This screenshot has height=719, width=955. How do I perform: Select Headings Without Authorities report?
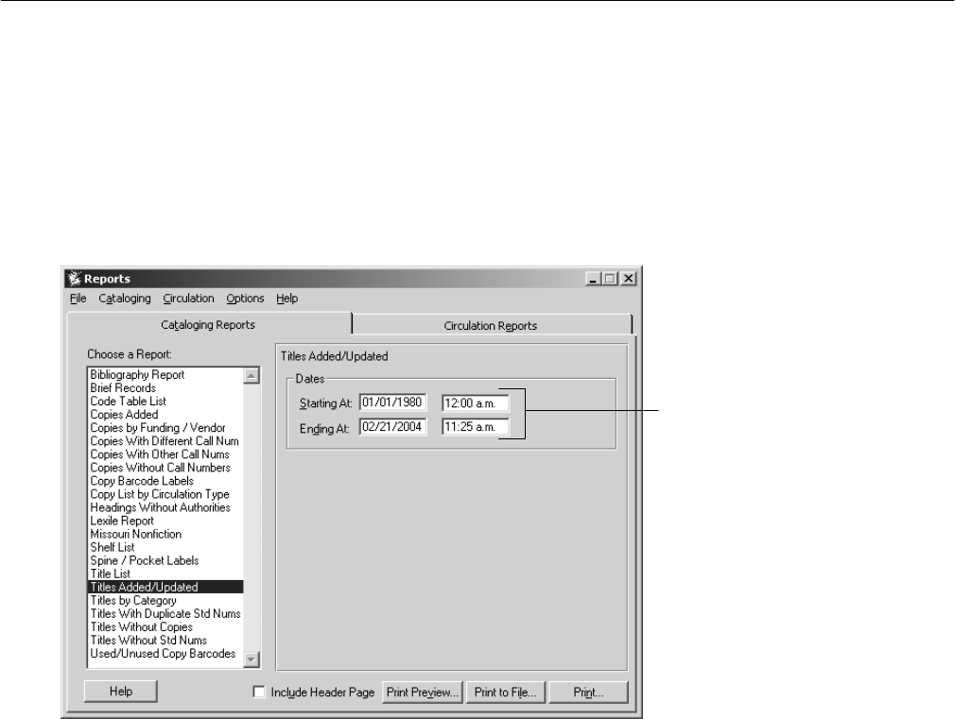(165, 507)
